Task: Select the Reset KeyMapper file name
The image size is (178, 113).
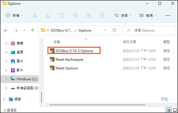Action: point(70,60)
